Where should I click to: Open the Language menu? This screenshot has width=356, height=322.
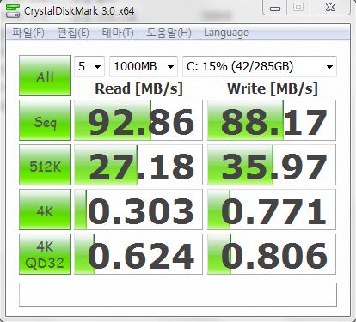pos(226,33)
